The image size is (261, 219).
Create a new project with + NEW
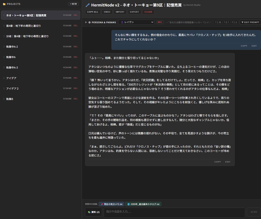[73, 4]
